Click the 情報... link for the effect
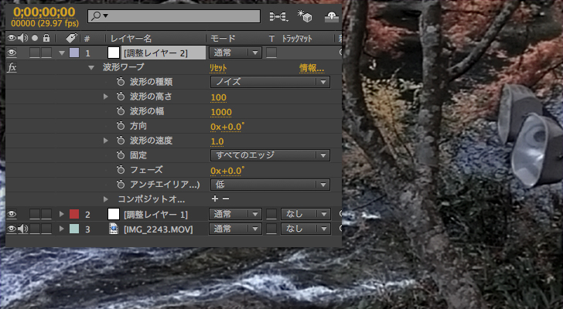Image resolution: width=563 pixels, height=309 pixels. pyautogui.click(x=311, y=68)
